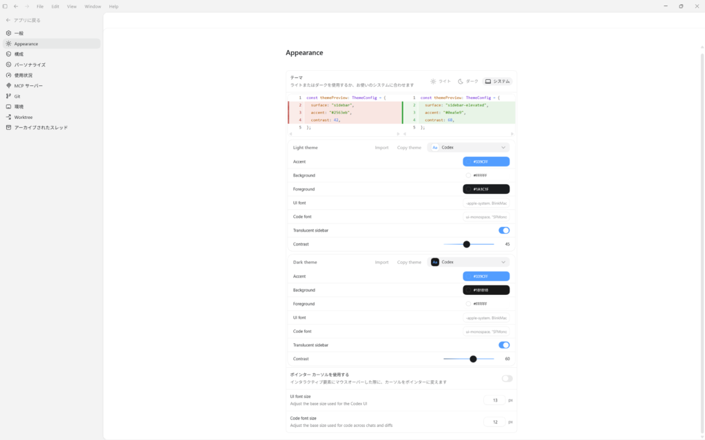Click the General (一般) gear icon in sidebar
This screenshot has height=440, width=705.
click(8, 33)
